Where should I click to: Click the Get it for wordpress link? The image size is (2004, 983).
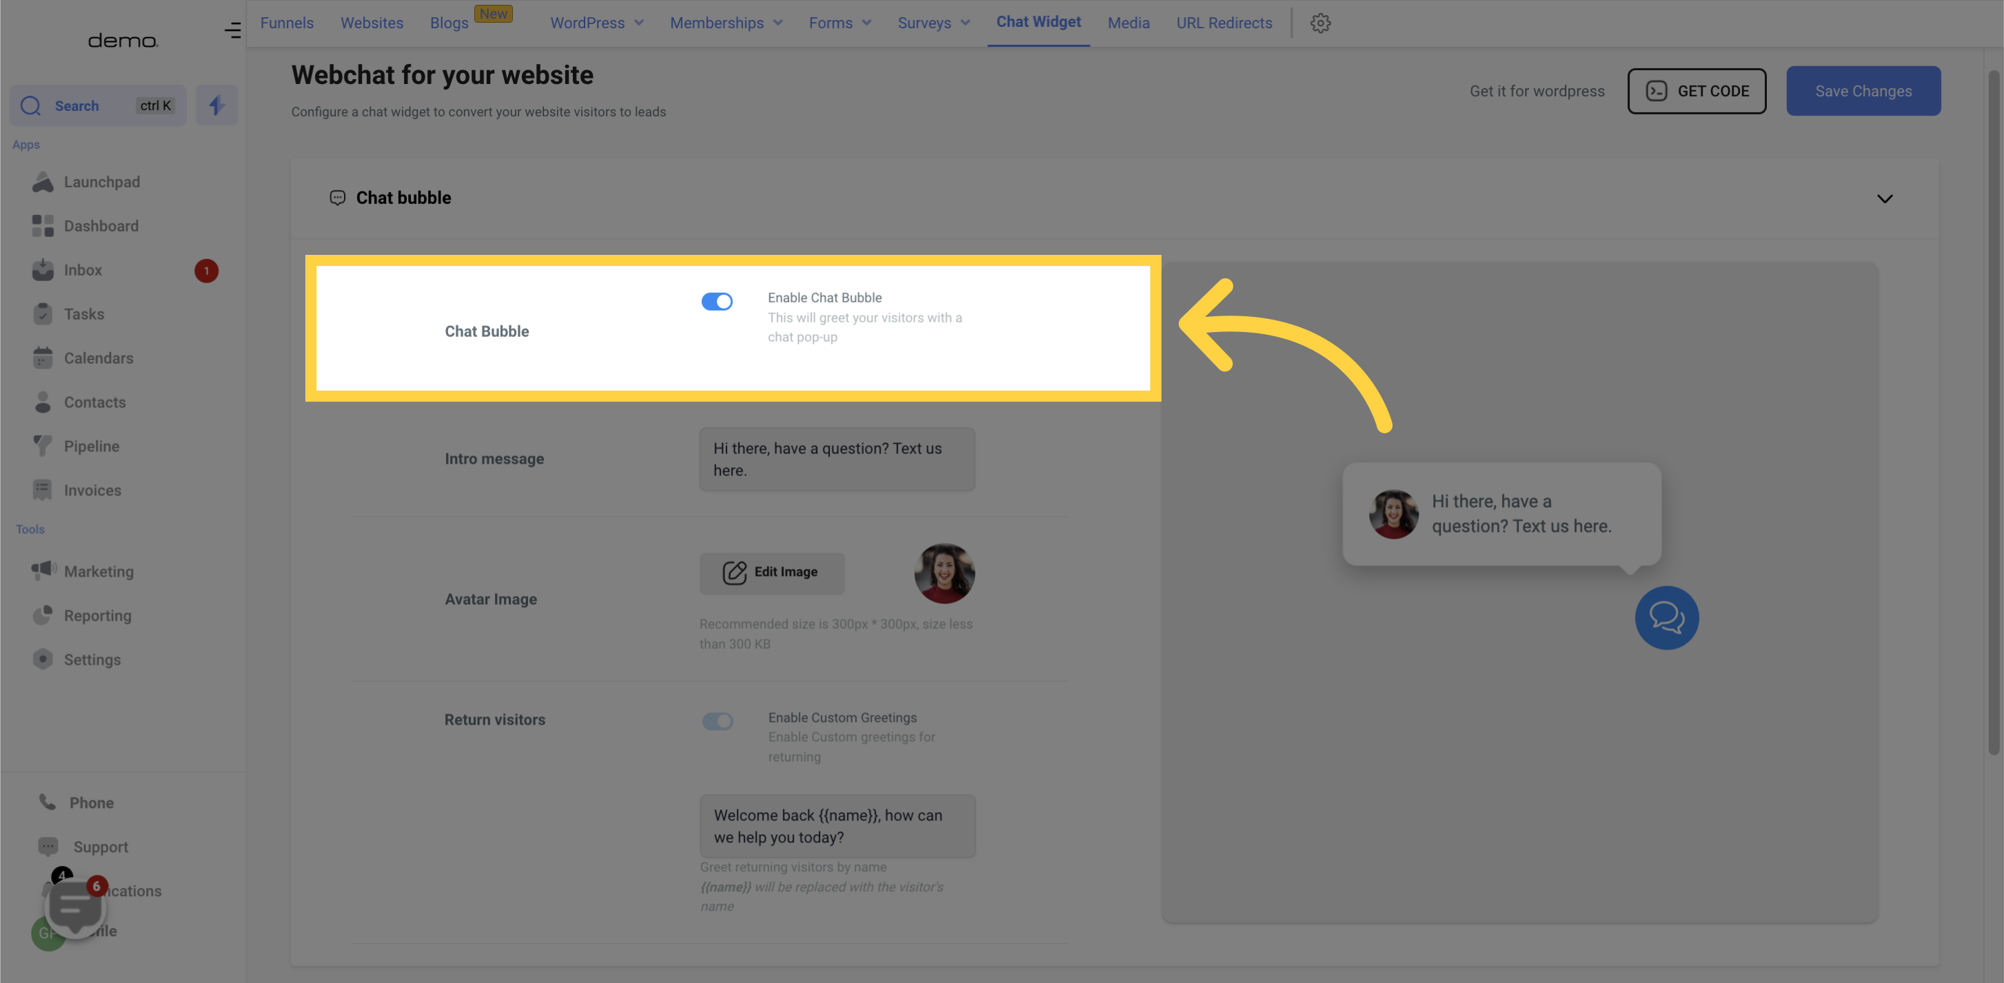click(x=1537, y=91)
